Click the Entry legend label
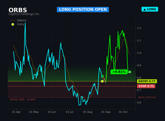Screen dimensions: 165x121 (20, 24)
